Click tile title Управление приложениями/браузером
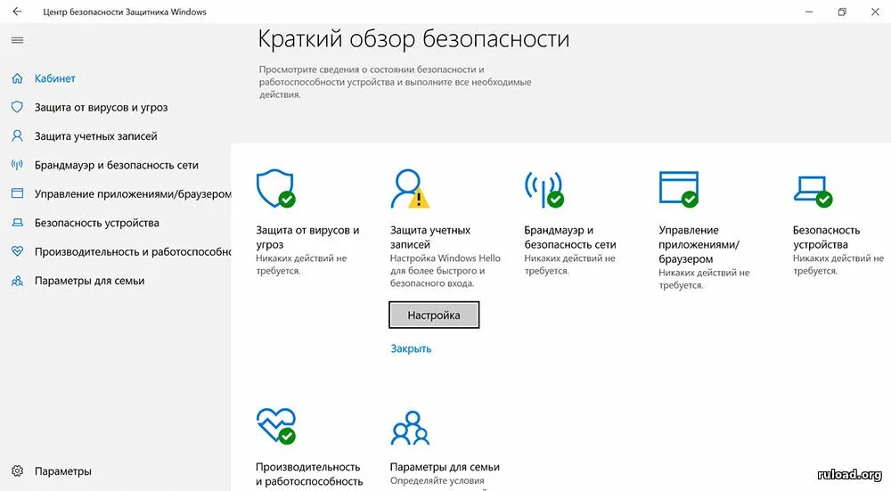This screenshot has height=491, width=891. [699, 244]
